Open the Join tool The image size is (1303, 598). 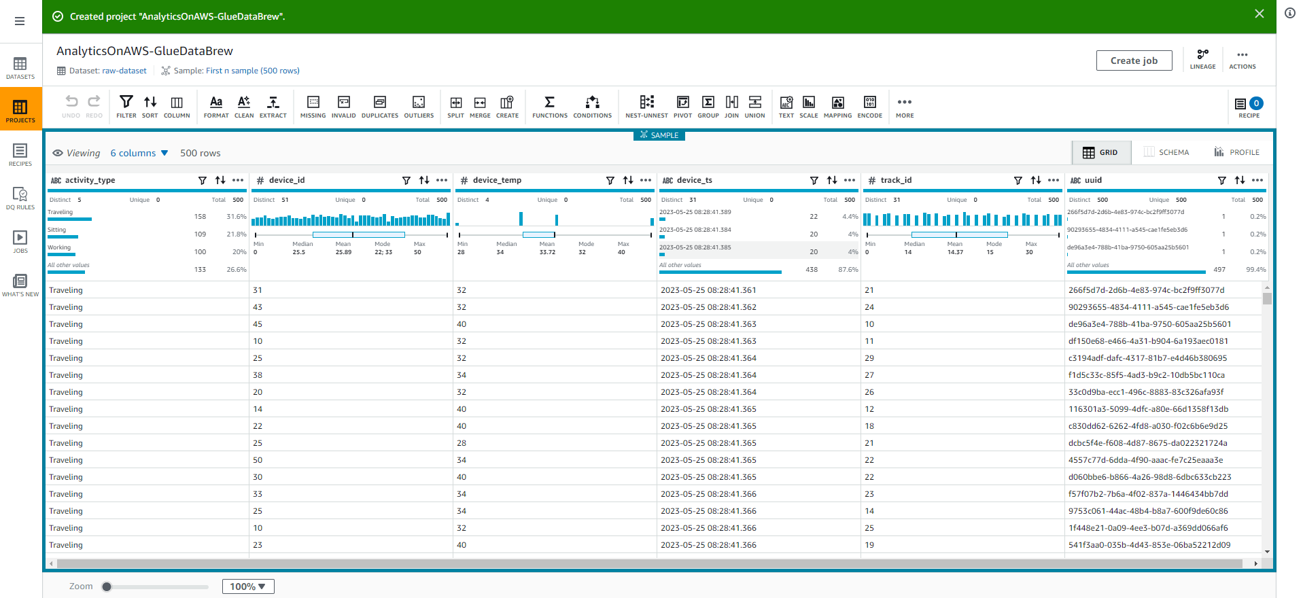732,107
